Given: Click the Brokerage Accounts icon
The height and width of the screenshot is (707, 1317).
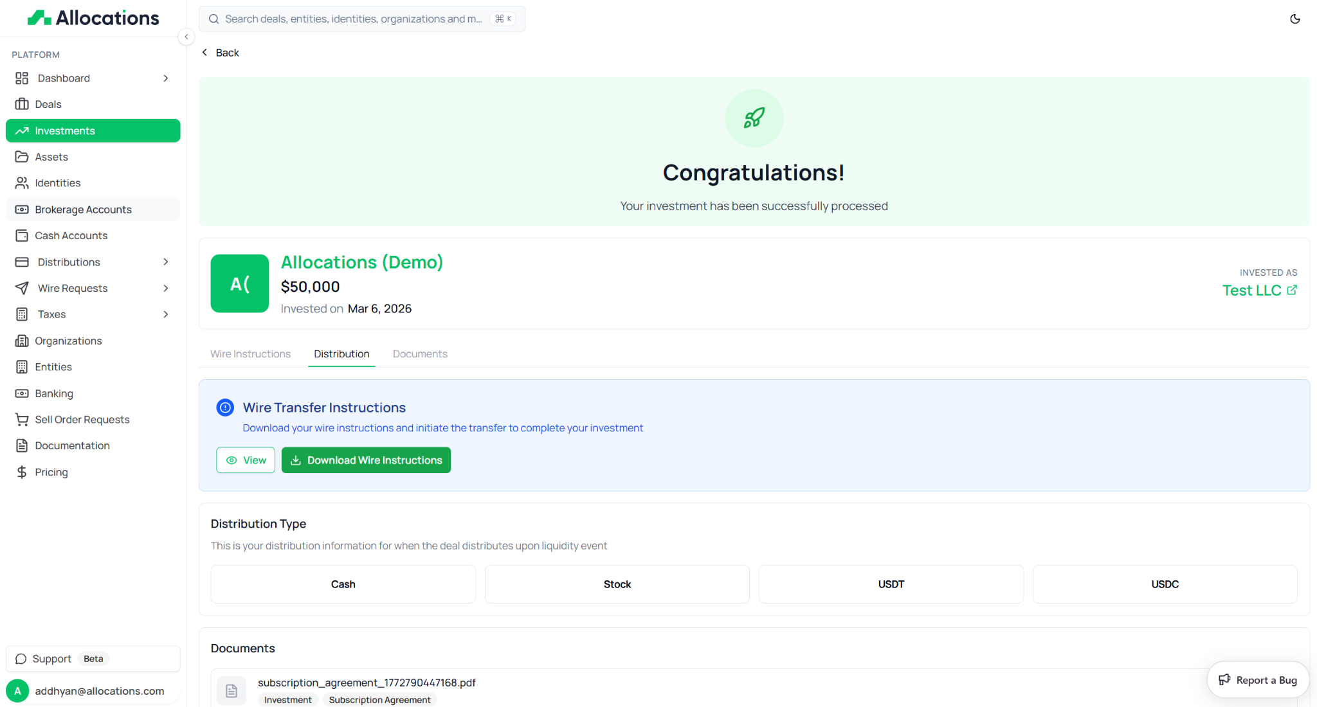Looking at the screenshot, I should click(x=22, y=210).
